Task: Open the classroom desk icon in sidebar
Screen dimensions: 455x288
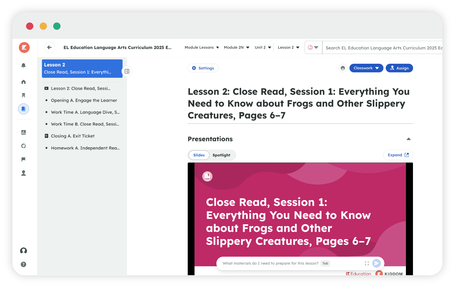Action: tap(24, 95)
